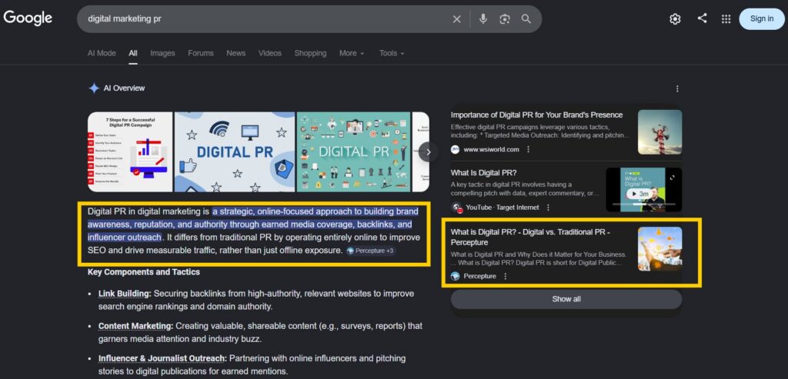
Task: Open the 7 Steps Digital PR Campaign image
Action: (x=129, y=151)
